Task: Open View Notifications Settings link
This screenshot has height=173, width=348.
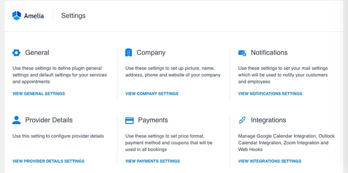Action: (270, 94)
